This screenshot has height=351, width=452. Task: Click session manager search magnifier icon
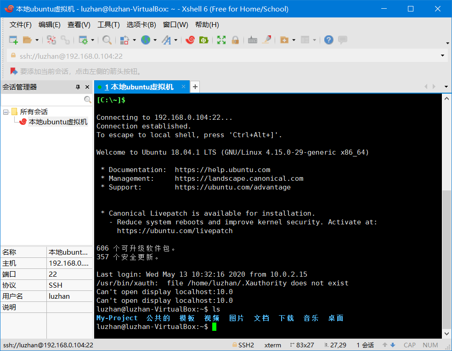[x=87, y=100]
